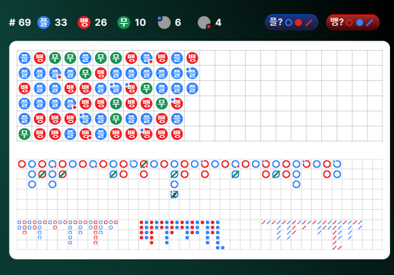The width and height of the screenshot is (394, 275).
Task: Select fifth-row blue 플 bead with blue dot
Action: (x=86, y=119)
